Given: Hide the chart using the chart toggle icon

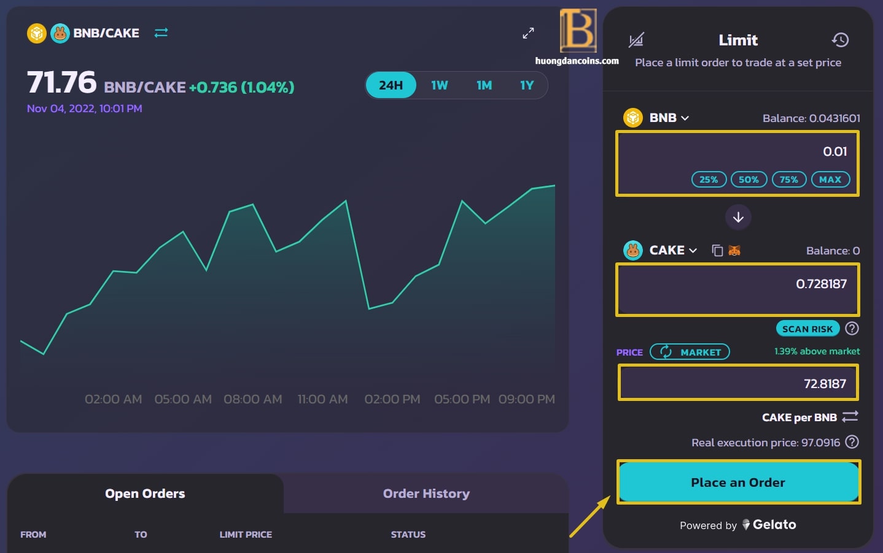Looking at the screenshot, I should tap(636, 40).
